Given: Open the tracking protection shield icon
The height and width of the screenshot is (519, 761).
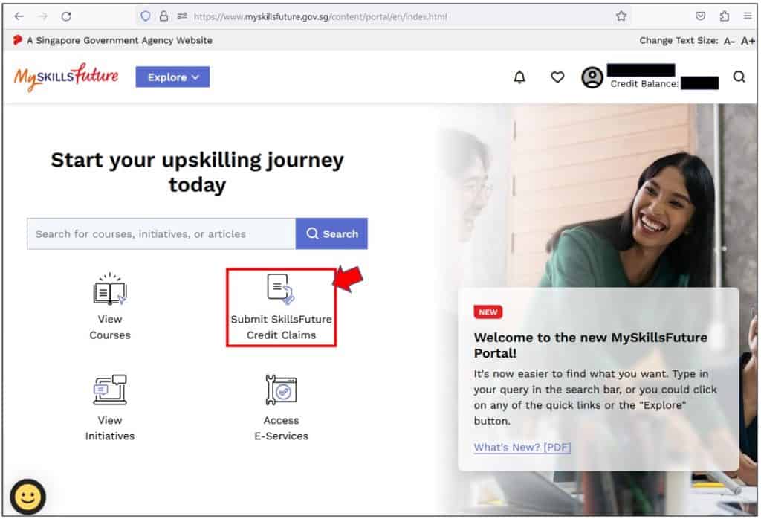Looking at the screenshot, I should click(145, 16).
